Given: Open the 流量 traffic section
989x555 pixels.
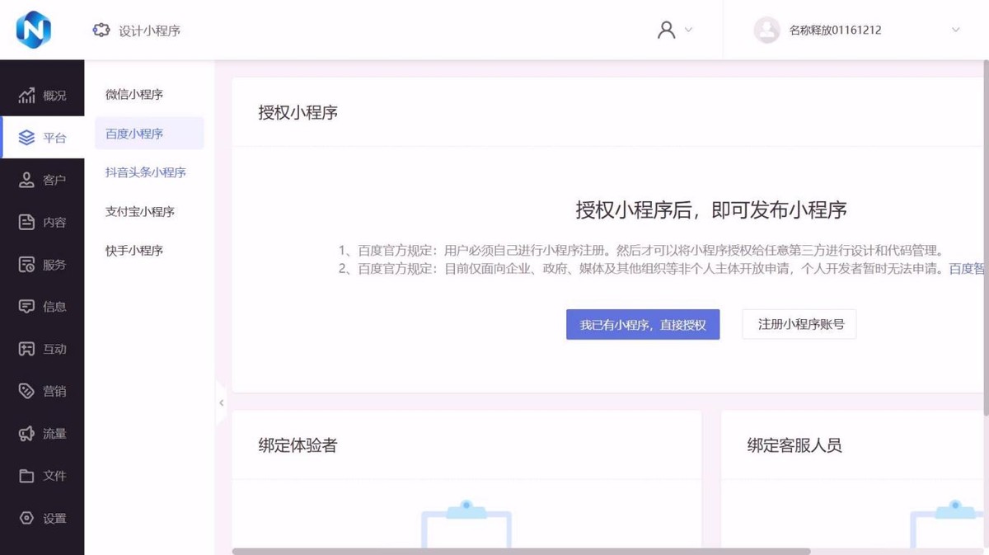Looking at the screenshot, I should (42, 433).
